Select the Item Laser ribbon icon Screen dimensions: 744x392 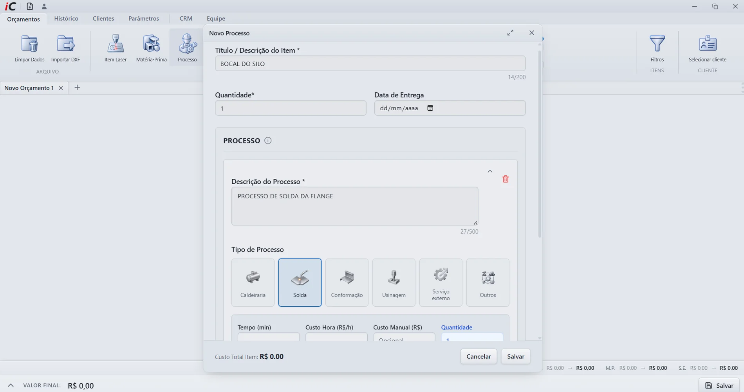coord(116,48)
